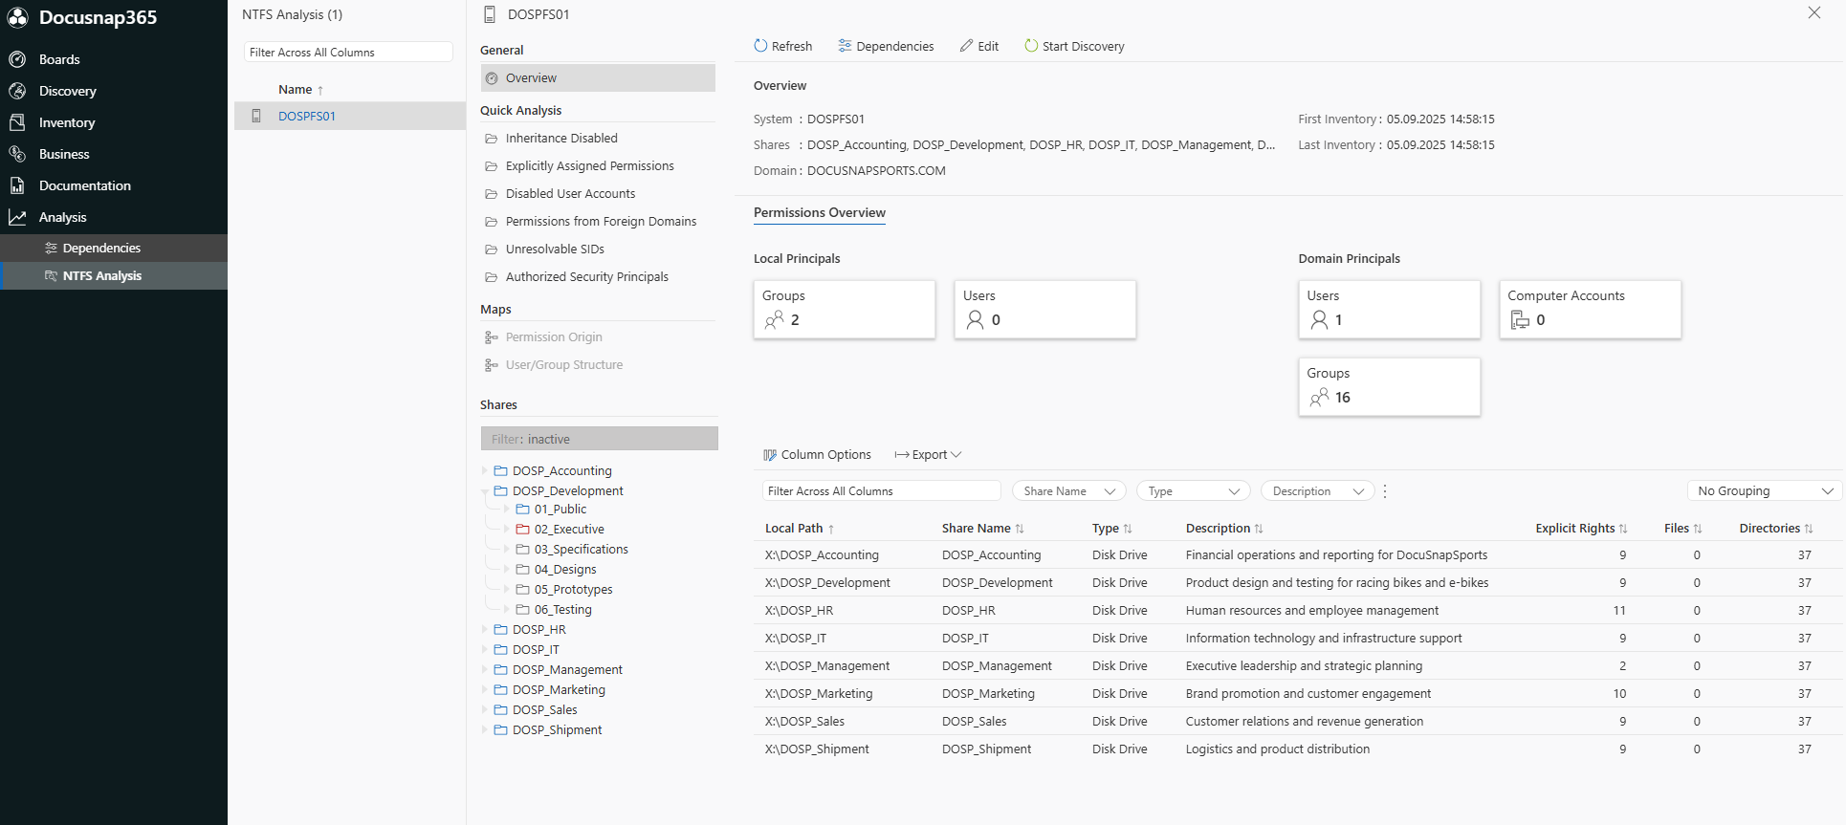
Task: Open the Inheritance Disabled quick analysis
Action: click(x=560, y=139)
